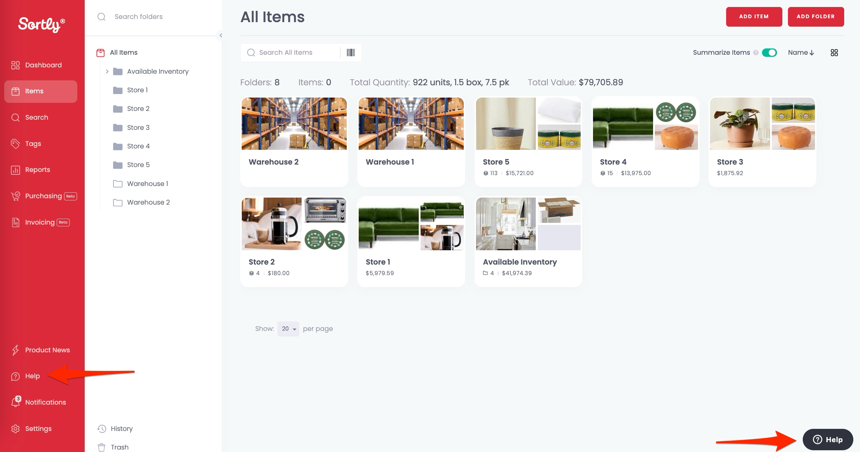Open Notifications bell in sidebar
Screen dimensions: 860x452
point(16,402)
